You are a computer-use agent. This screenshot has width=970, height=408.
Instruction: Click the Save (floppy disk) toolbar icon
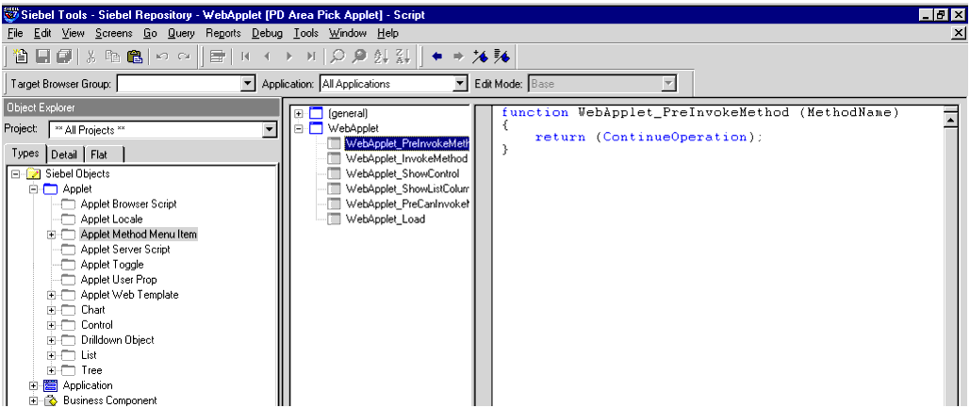[42, 57]
